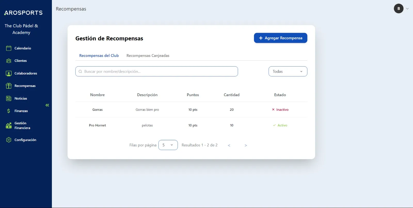Open Gestión Financiera in the sidebar
413x208 pixels.
(22, 126)
